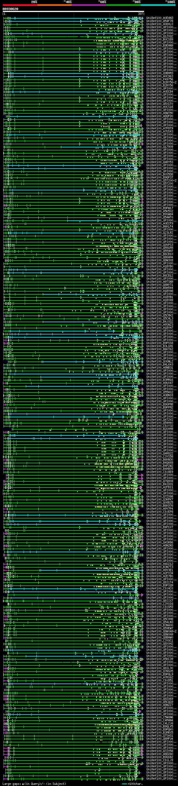
Task: Choose the UniRef100_B4L643 hit label
Action: (159, 365)
